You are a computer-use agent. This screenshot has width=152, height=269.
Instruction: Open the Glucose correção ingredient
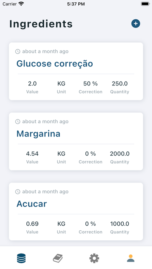click(x=55, y=64)
